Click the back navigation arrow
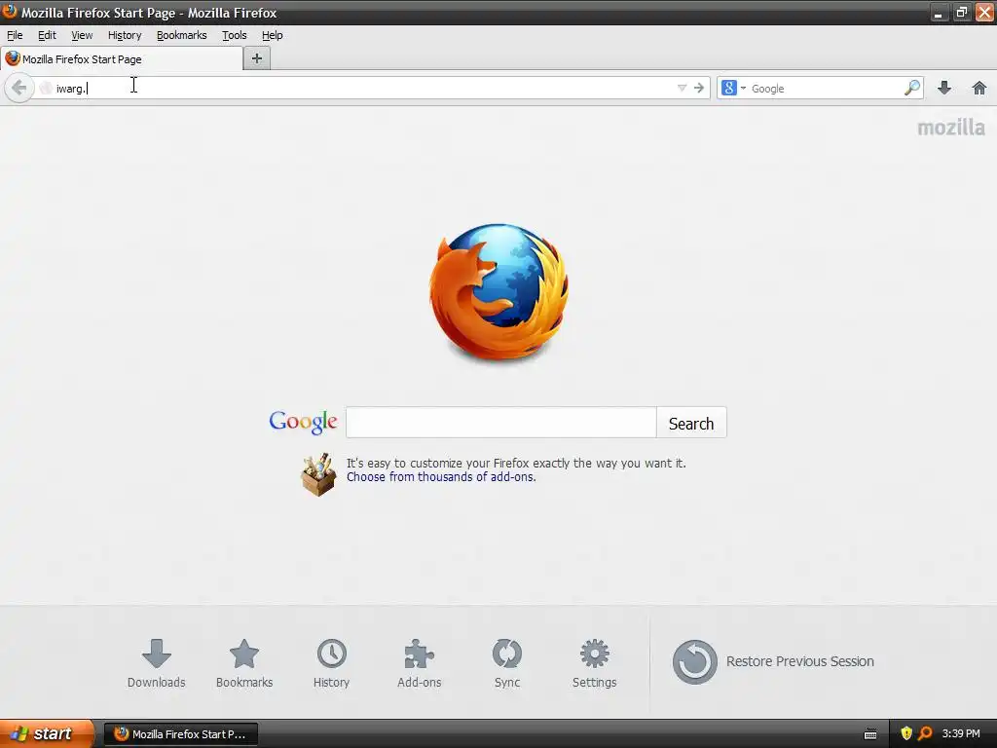The width and height of the screenshot is (997, 748). click(18, 88)
